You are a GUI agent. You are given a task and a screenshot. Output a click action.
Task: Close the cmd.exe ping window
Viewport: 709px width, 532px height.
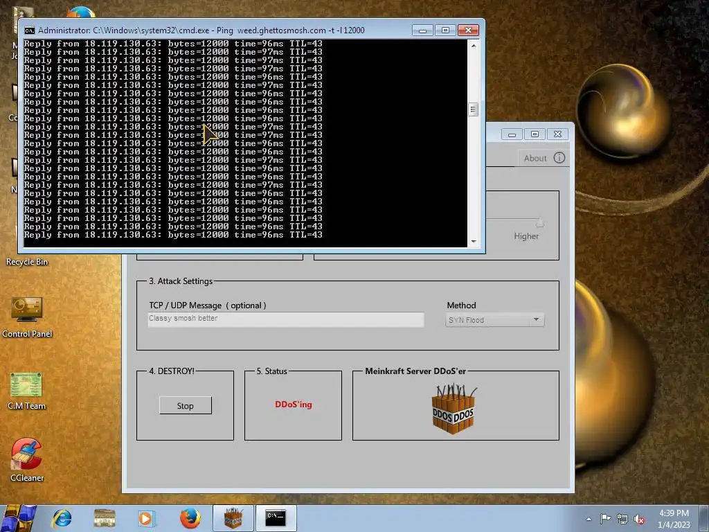pyautogui.click(x=469, y=30)
